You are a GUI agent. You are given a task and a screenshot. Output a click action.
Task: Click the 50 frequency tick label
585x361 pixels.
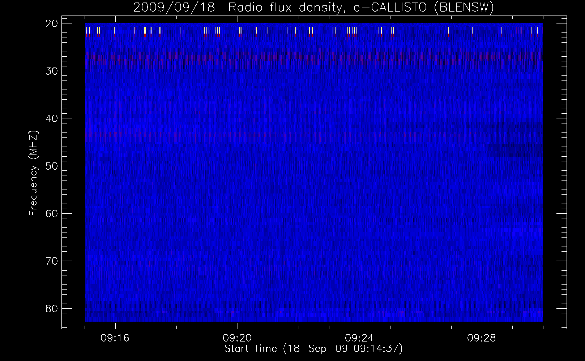[52, 166]
